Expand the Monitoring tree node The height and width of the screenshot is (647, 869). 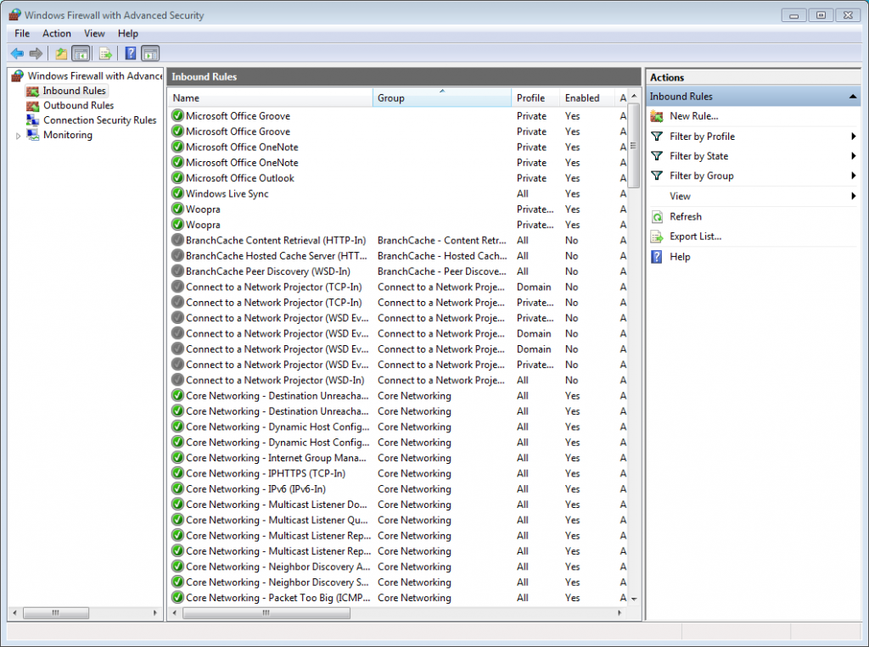point(18,135)
